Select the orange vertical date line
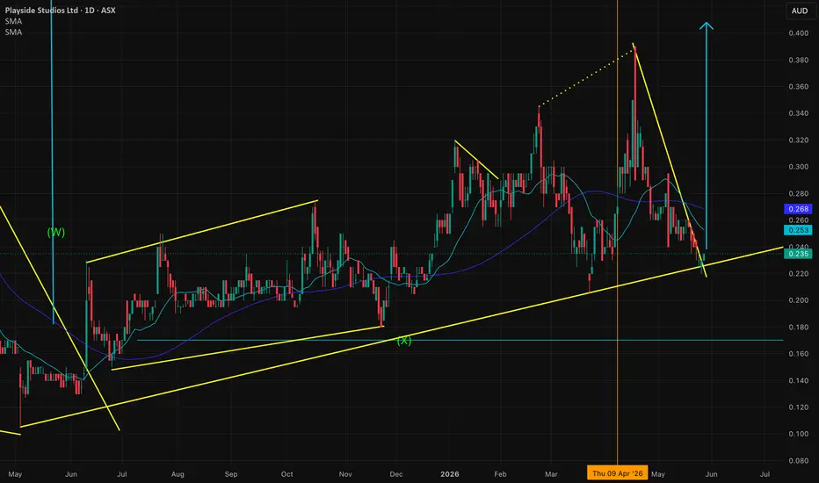 tap(618, 233)
